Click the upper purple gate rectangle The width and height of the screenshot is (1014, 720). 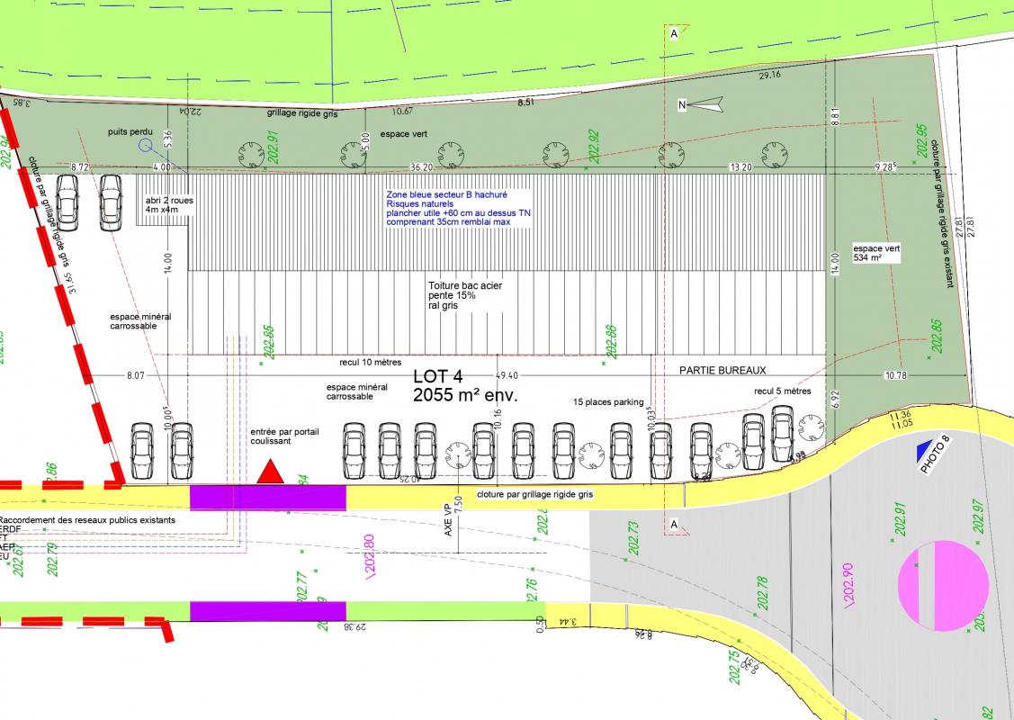click(x=267, y=496)
